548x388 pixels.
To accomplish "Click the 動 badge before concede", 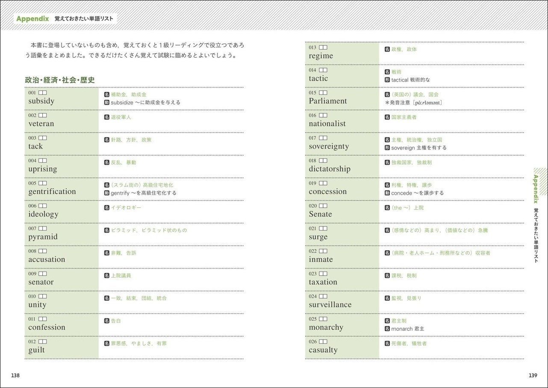I will [387, 193].
